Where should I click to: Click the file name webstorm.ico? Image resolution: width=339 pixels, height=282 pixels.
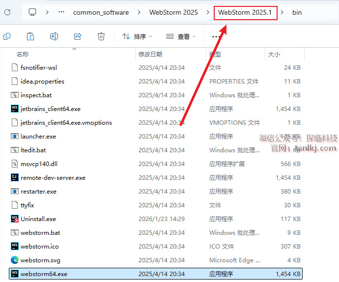coord(40,246)
